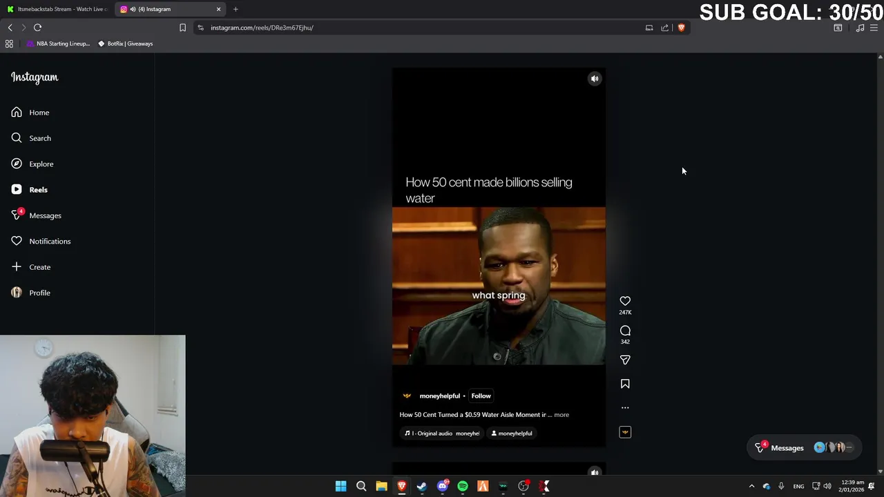Open the tab search icon in the browser toolbar
This screenshot has height=497, width=884.
[838, 28]
